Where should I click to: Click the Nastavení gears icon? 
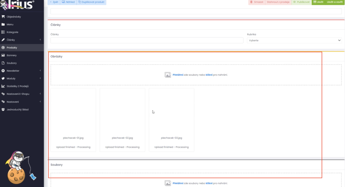coord(3,102)
